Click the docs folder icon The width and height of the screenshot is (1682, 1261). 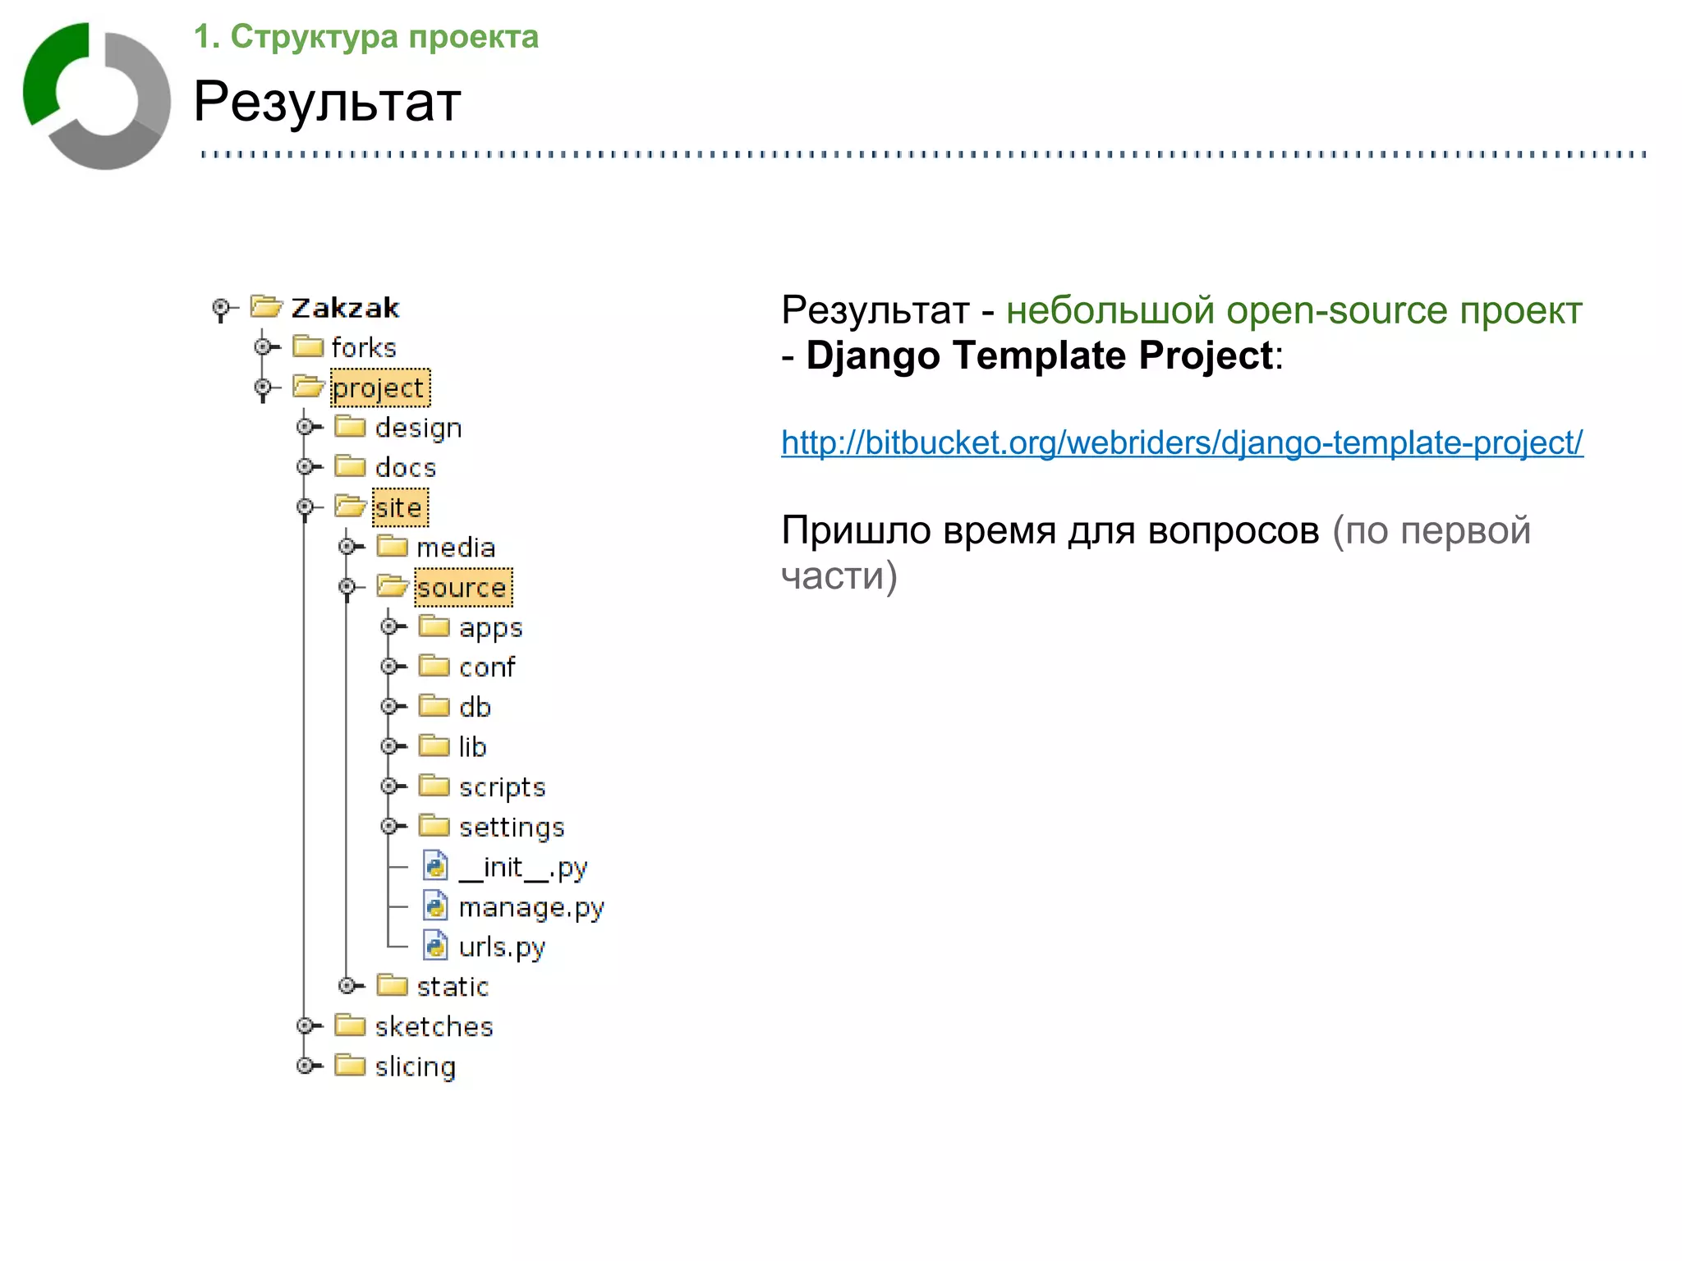tap(350, 466)
